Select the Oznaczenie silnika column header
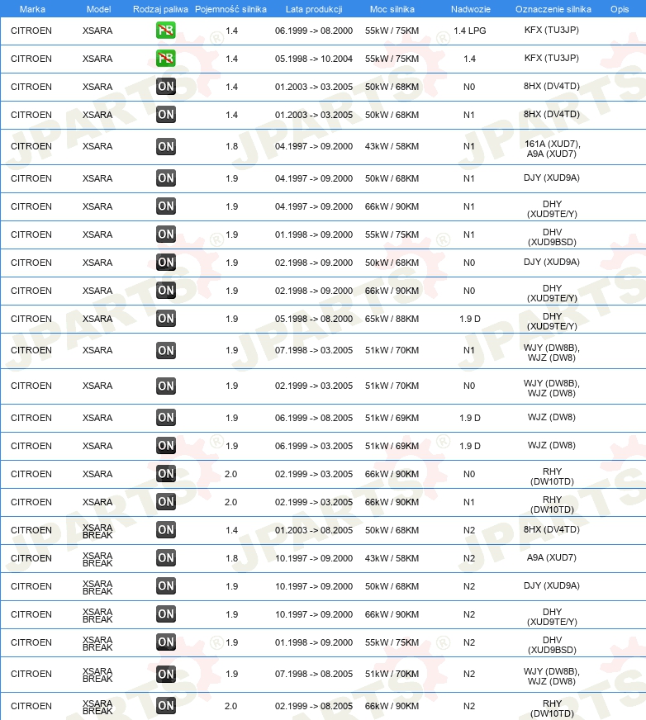The image size is (646, 720). [x=553, y=9]
